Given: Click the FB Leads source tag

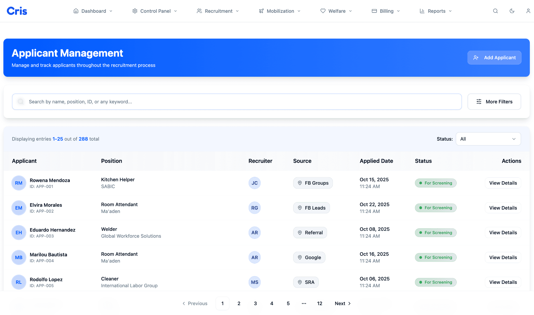Looking at the screenshot, I should coord(311,208).
